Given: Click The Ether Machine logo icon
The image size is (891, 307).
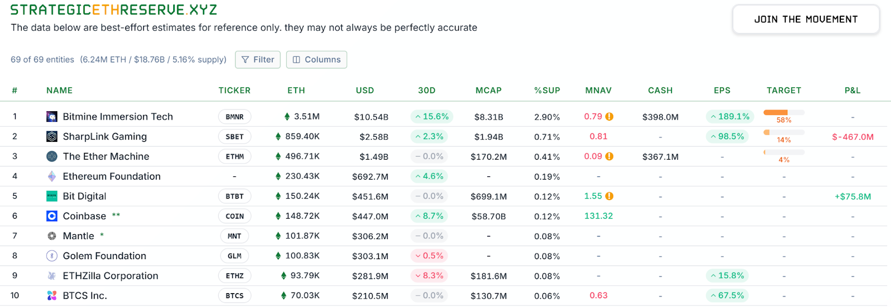Looking at the screenshot, I should (x=52, y=157).
